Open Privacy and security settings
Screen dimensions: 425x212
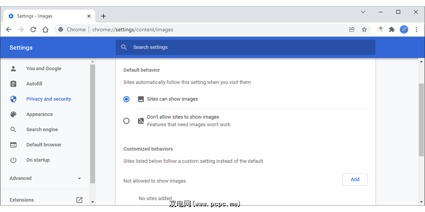click(x=49, y=99)
